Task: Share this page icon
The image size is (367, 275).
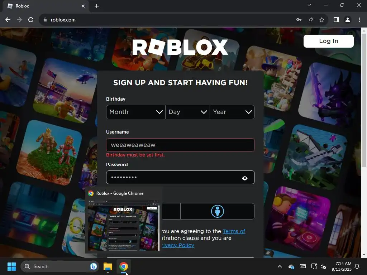Action: (310, 20)
